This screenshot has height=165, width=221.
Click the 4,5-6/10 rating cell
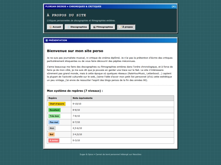[x=123, y=128]
